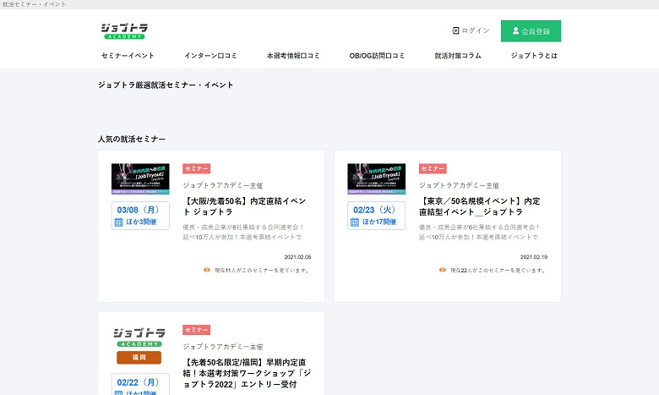Image resolution: width=659 pixels, height=395 pixels.
Task: Click the ログイン text link
Action: pyautogui.click(x=476, y=30)
